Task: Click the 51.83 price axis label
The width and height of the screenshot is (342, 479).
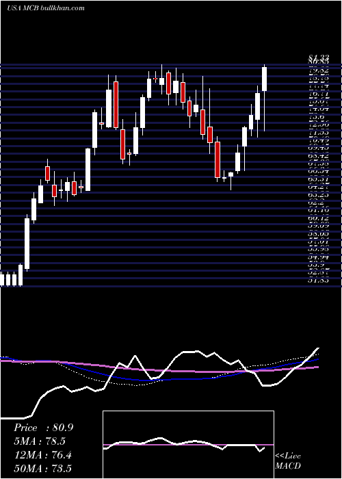Action: pyautogui.click(x=318, y=280)
